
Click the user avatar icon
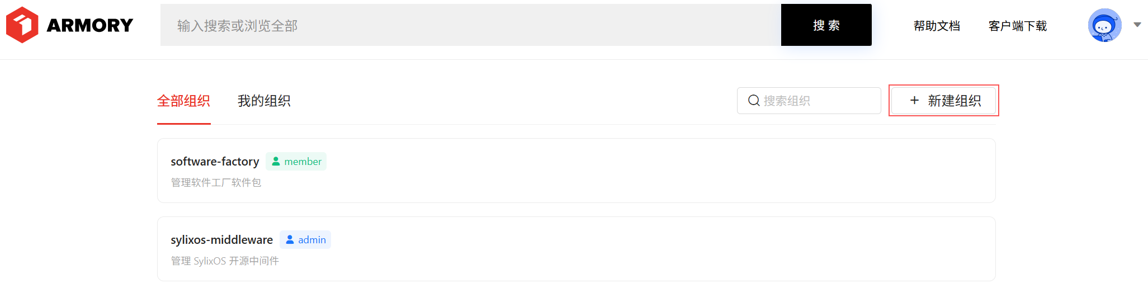click(x=1104, y=25)
